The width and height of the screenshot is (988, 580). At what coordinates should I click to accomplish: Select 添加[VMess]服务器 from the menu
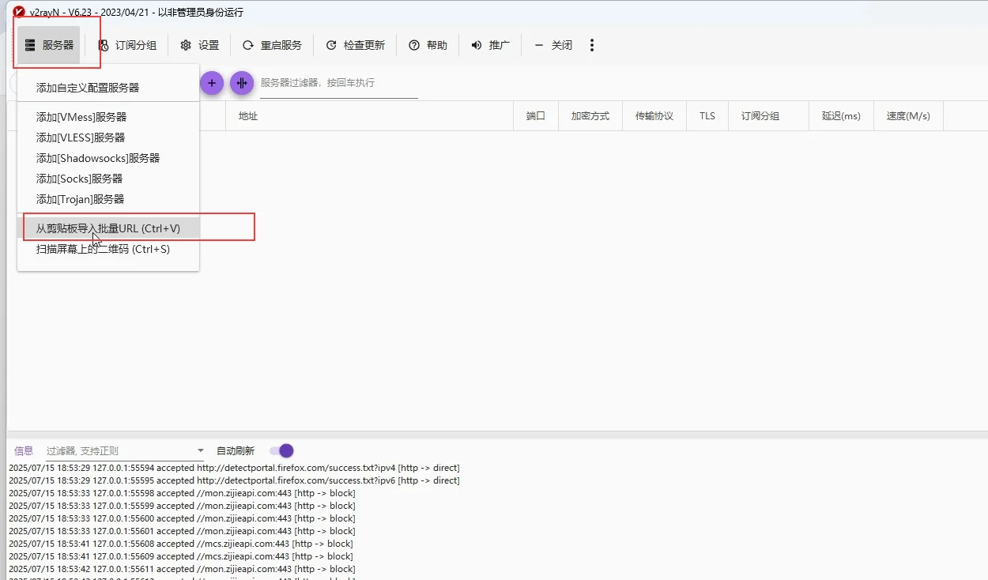click(x=81, y=117)
